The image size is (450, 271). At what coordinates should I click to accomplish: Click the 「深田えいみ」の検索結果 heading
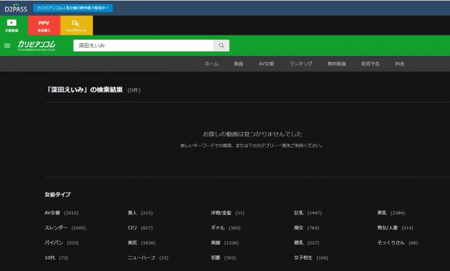85,89
